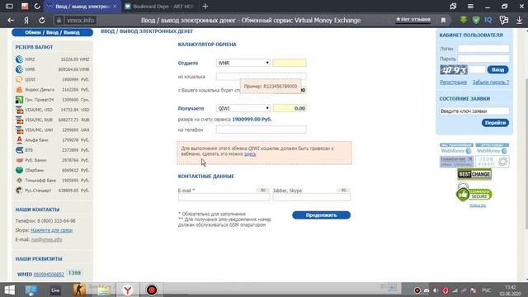This screenshot has width=528, height=297.
Task: Click the QIWI reserve currency icon
Action: [19, 79]
